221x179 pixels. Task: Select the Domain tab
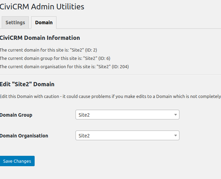[x=44, y=23]
